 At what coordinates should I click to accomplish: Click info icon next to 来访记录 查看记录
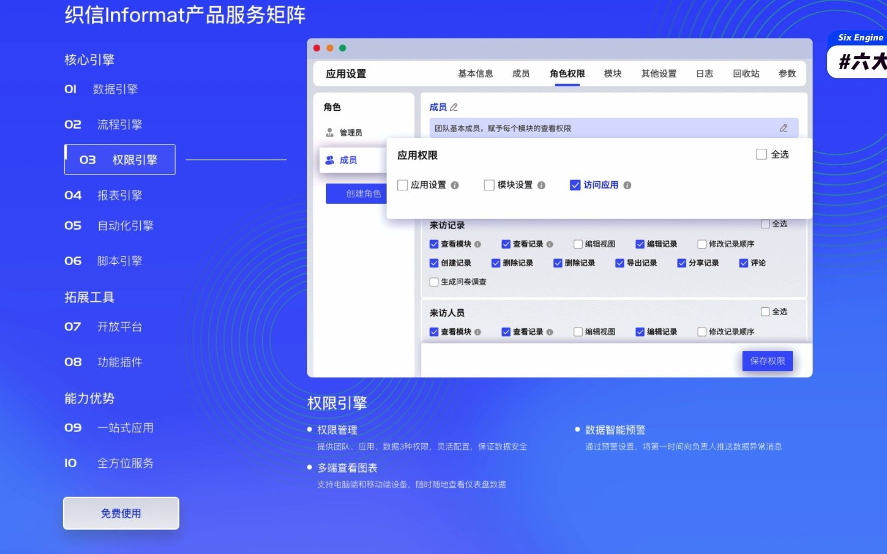[x=550, y=244]
